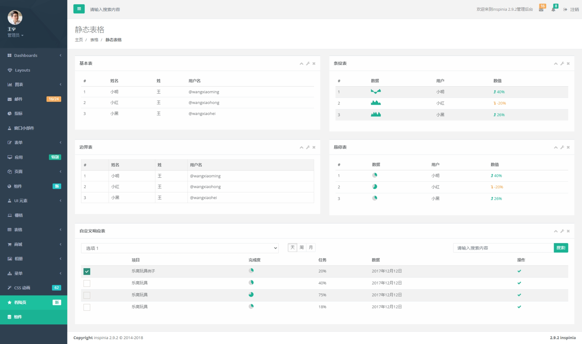Collapse the 条纹表 panel with its chevron

[556, 63]
